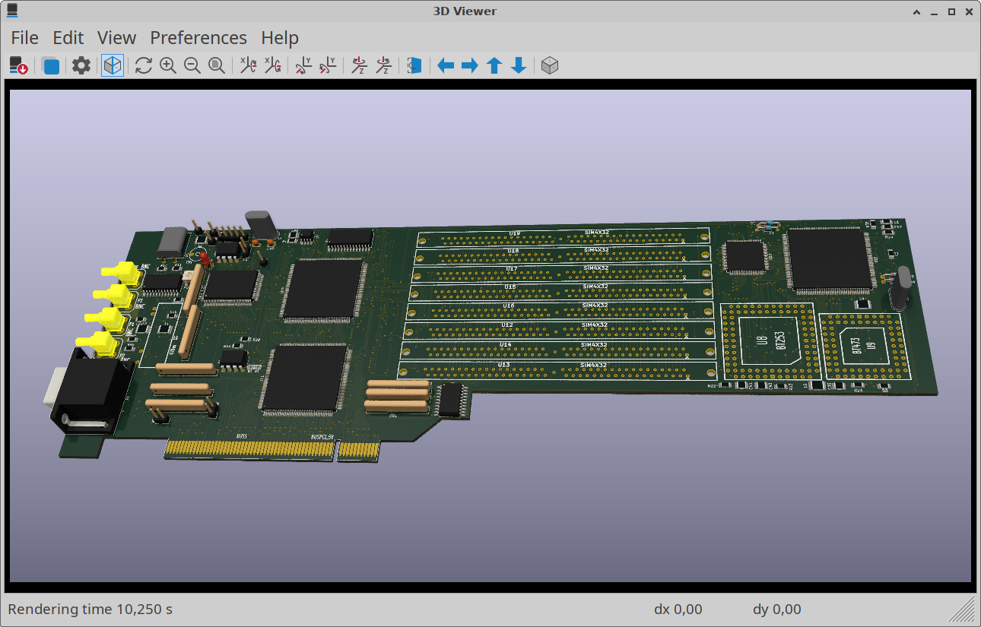
Task: Rotate X clockwise
Action: [248, 66]
